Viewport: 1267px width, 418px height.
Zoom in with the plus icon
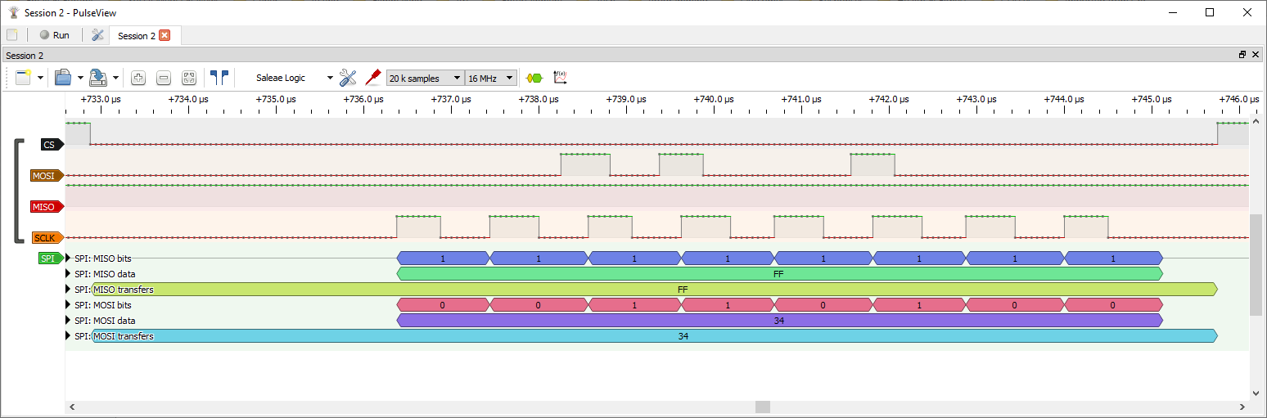138,78
